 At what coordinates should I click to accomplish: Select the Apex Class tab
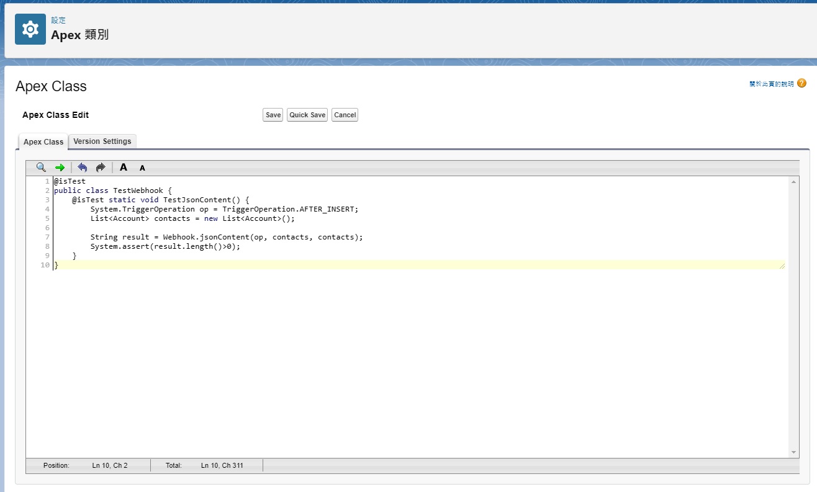(43, 142)
